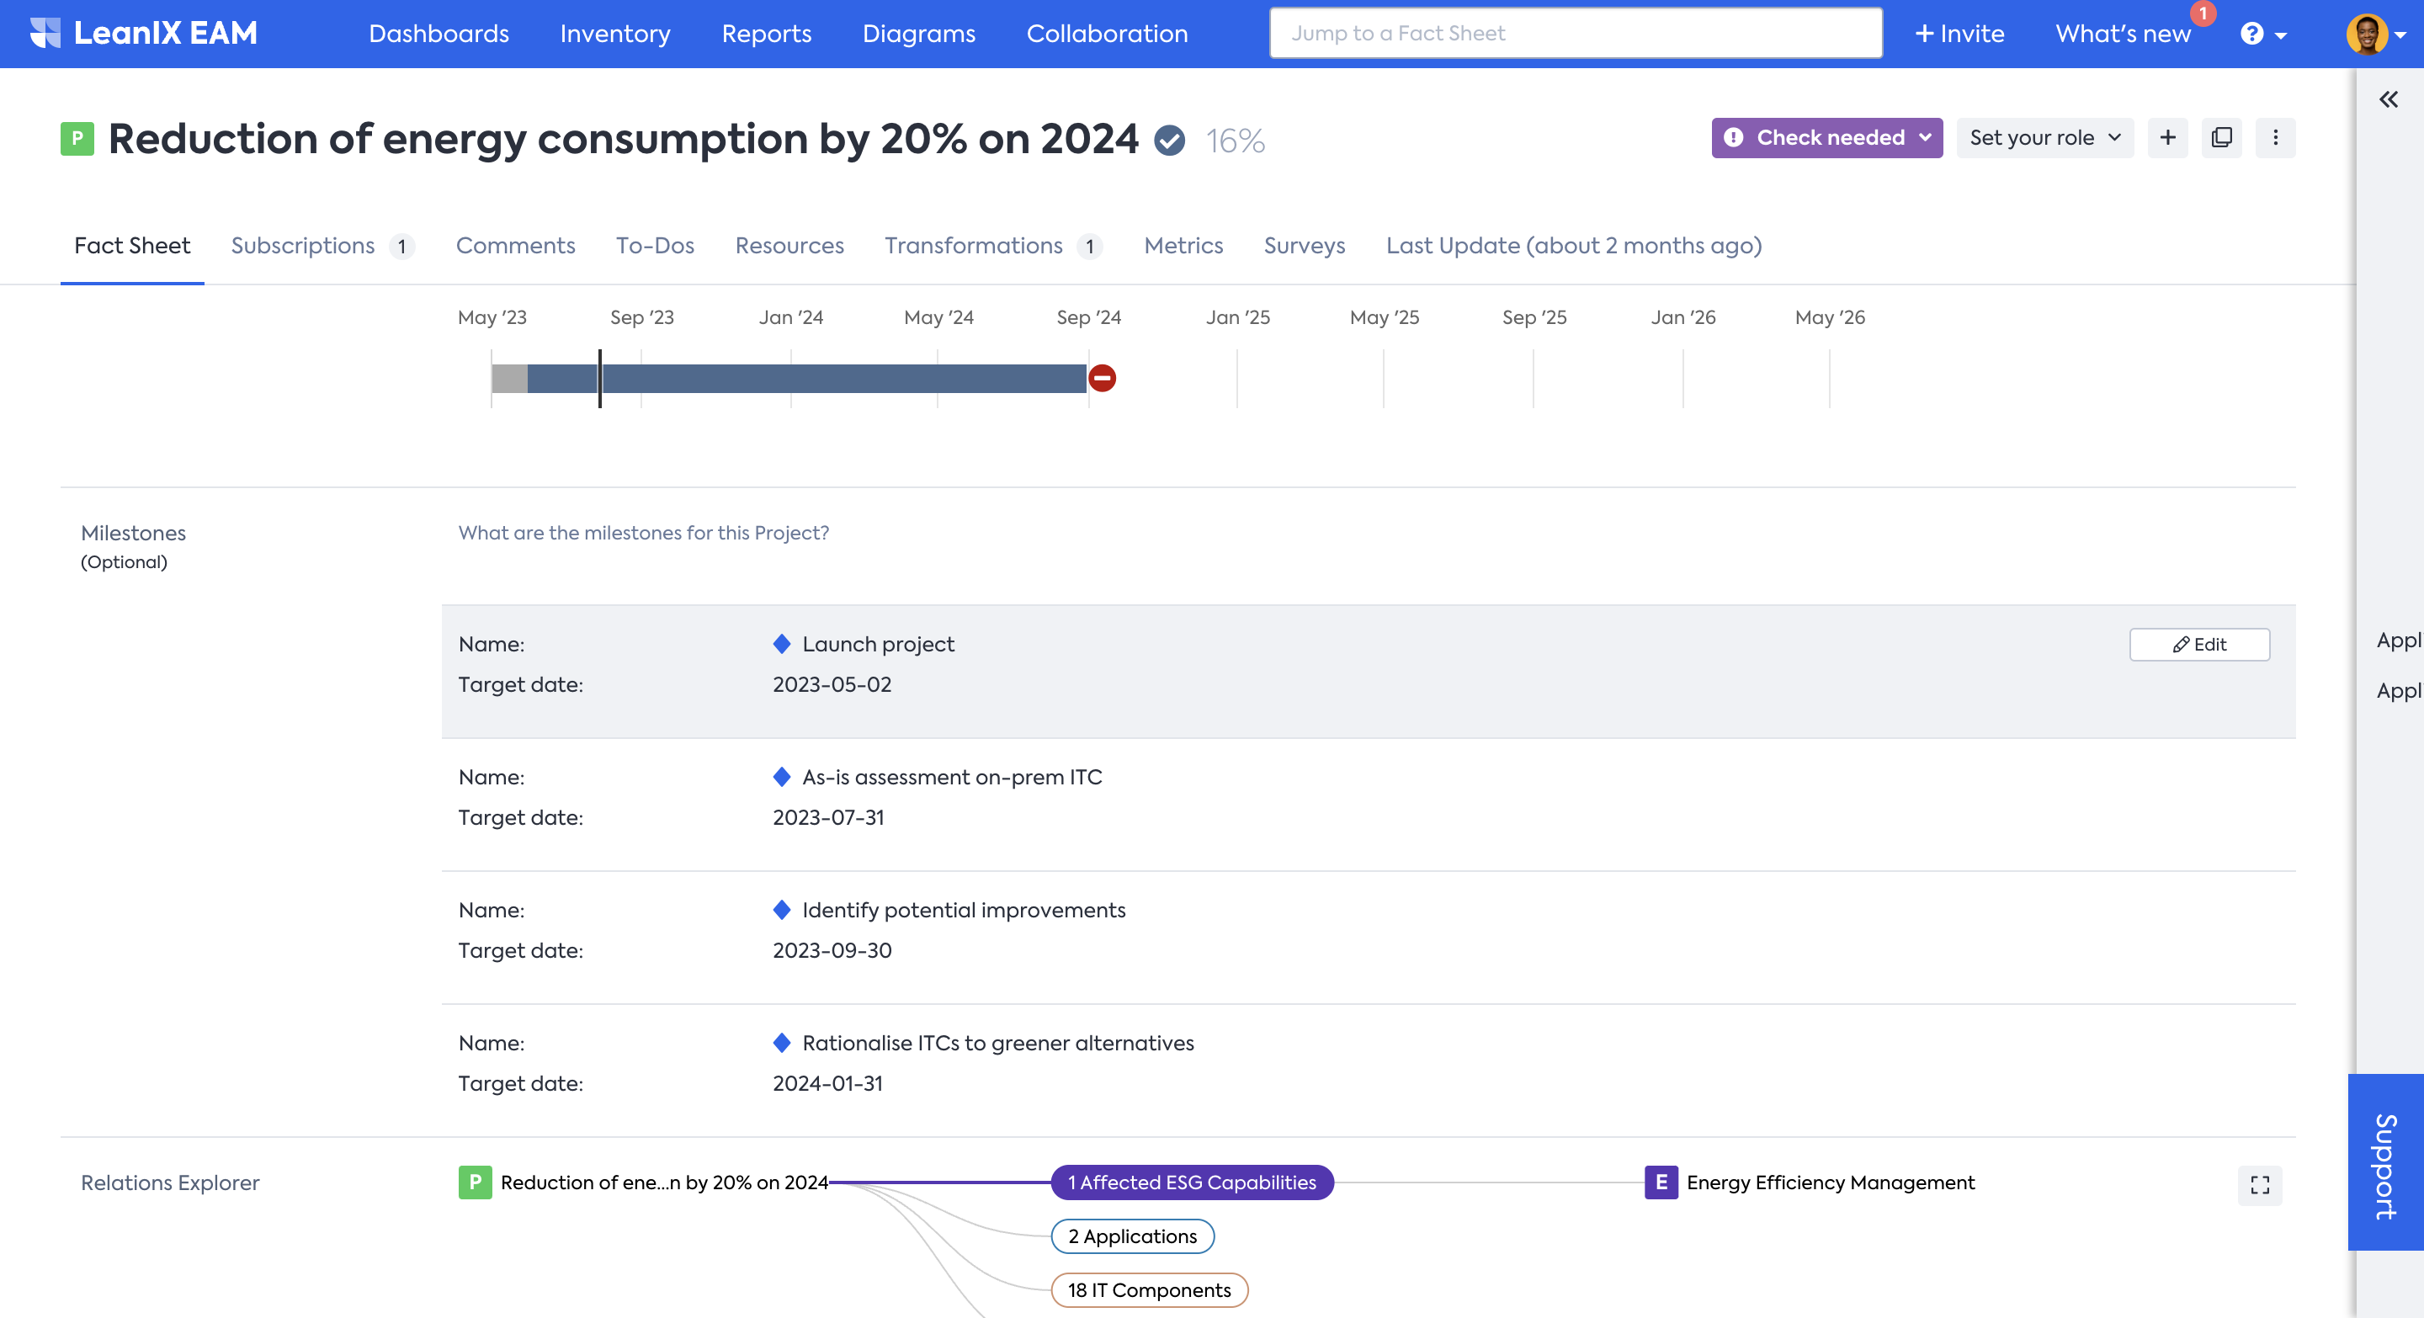Click the copy fact sheet icon
This screenshot has width=2424, height=1318.
(x=2221, y=138)
